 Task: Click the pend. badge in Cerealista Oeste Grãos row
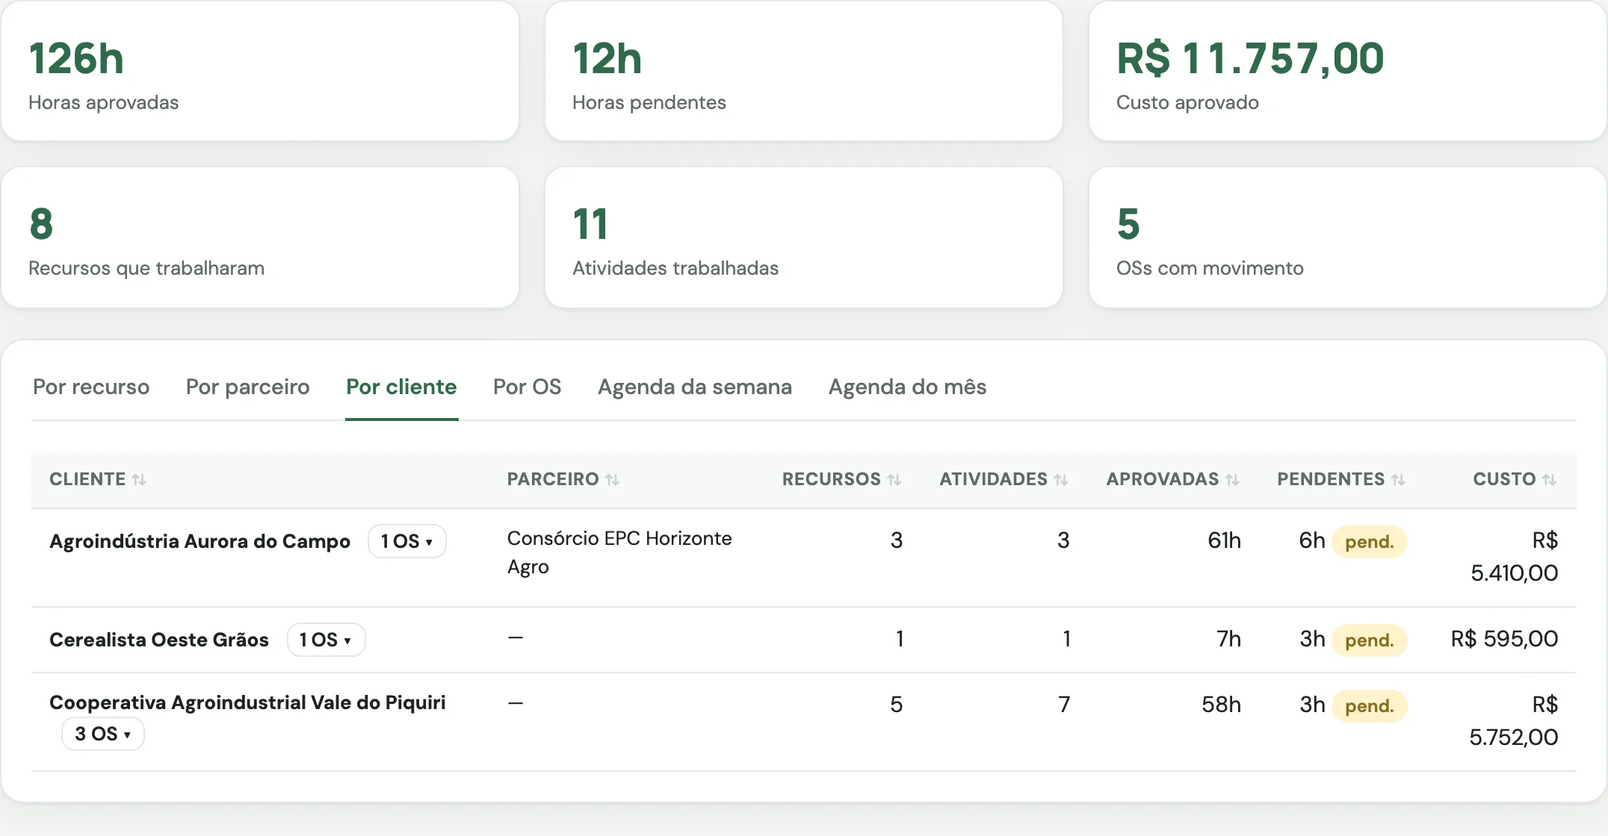tap(1370, 640)
